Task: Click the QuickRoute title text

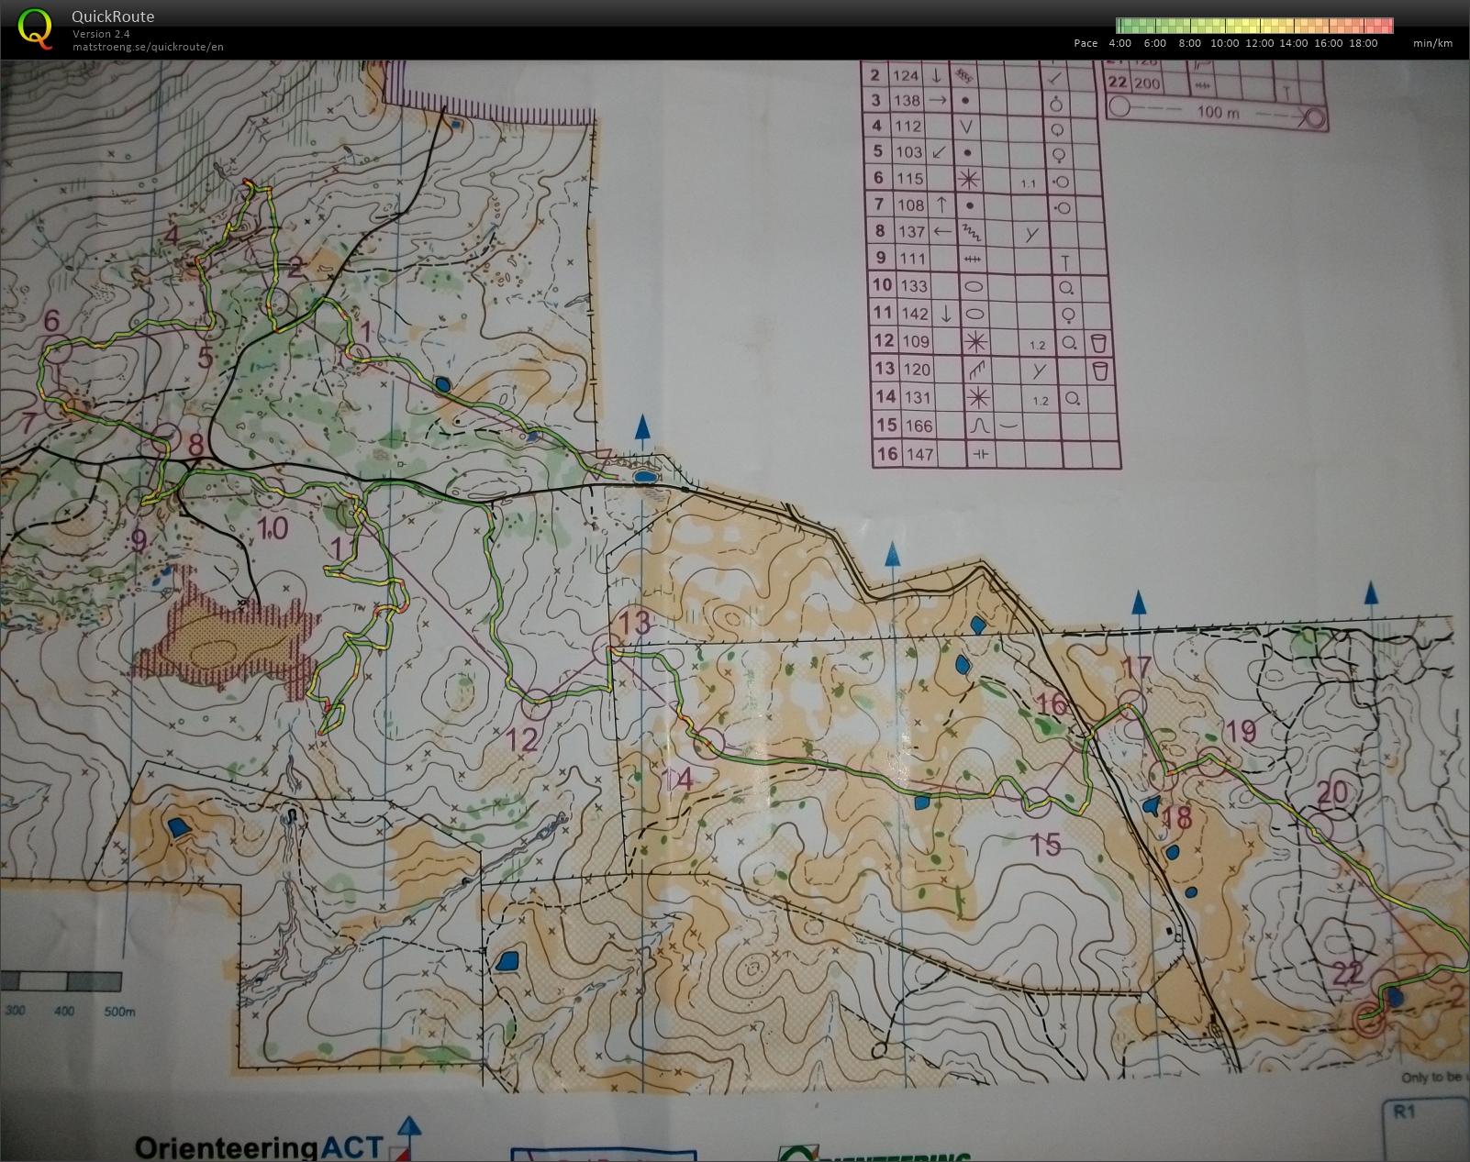Action: [113, 17]
